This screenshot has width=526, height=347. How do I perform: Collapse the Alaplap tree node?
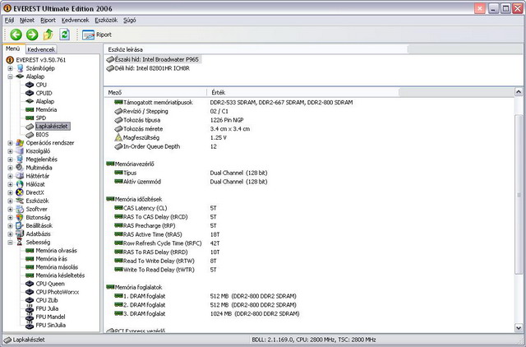(10, 76)
